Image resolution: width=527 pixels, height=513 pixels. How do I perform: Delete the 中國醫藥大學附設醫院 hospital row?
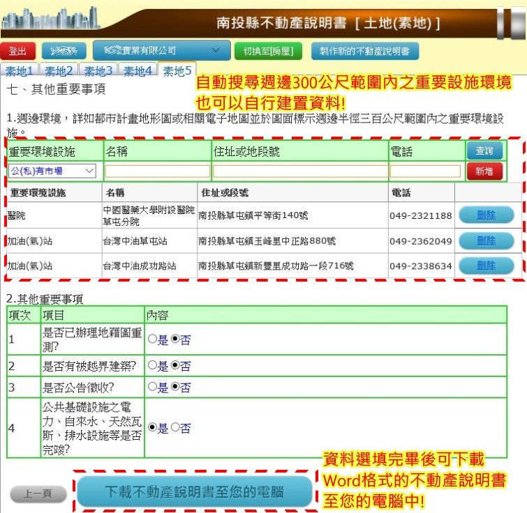(x=486, y=215)
